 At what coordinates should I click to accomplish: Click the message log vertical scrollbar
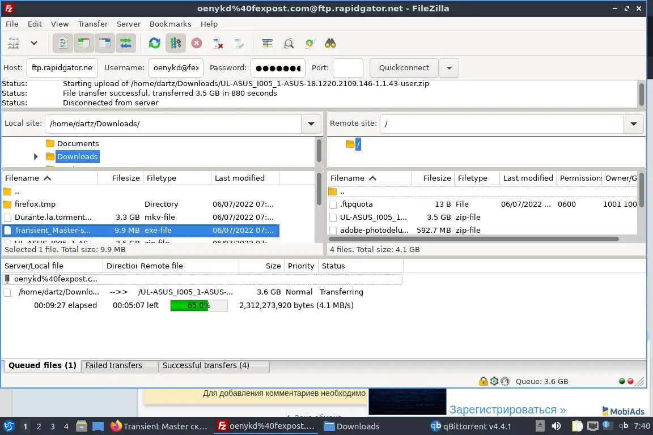(641, 94)
